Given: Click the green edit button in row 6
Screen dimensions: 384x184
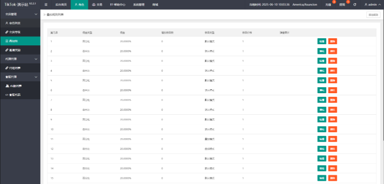Looking at the screenshot, I should click(322, 90).
